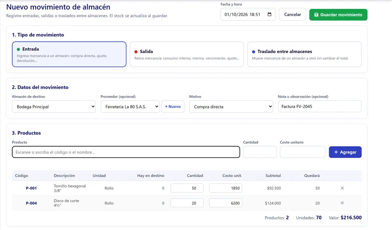This screenshot has height=230, width=392.
Task: Click the Unidades: 70 total
Action: 309,218
